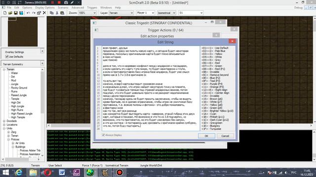The image size is (316, 177).
Task: Pause the screen recording
Action: pos(52,2)
